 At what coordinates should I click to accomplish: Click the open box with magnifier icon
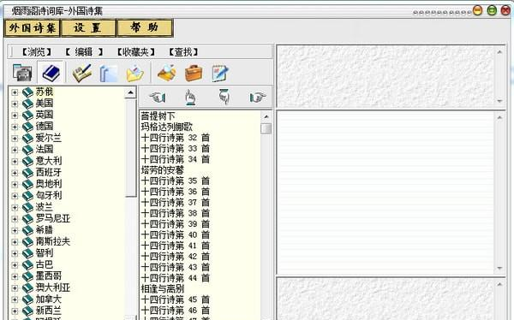[x=166, y=73]
